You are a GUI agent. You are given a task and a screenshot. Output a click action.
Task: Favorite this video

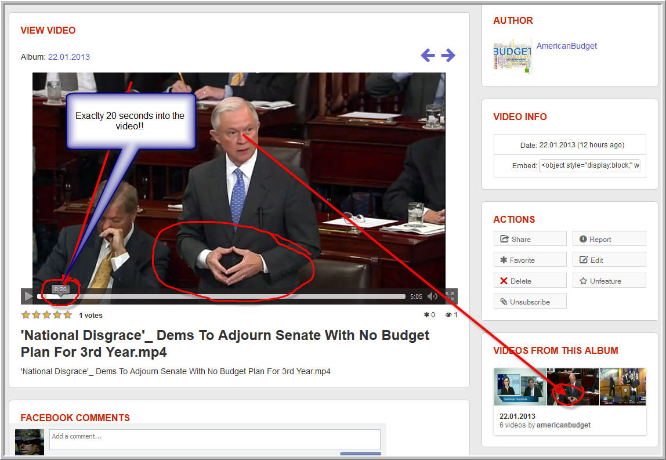tap(530, 260)
